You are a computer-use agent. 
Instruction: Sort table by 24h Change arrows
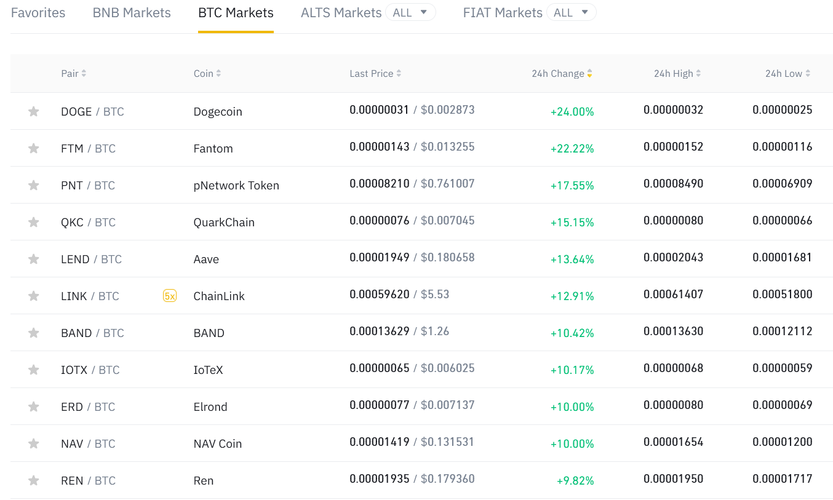(589, 74)
